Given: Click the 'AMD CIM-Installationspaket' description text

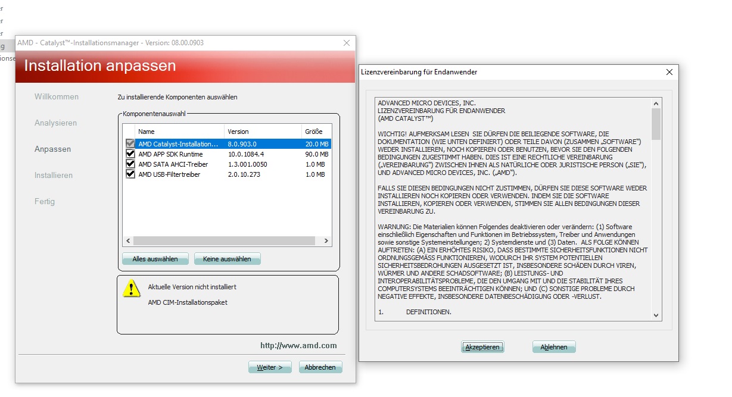Looking at the screenshot, I should pos(188,302).
